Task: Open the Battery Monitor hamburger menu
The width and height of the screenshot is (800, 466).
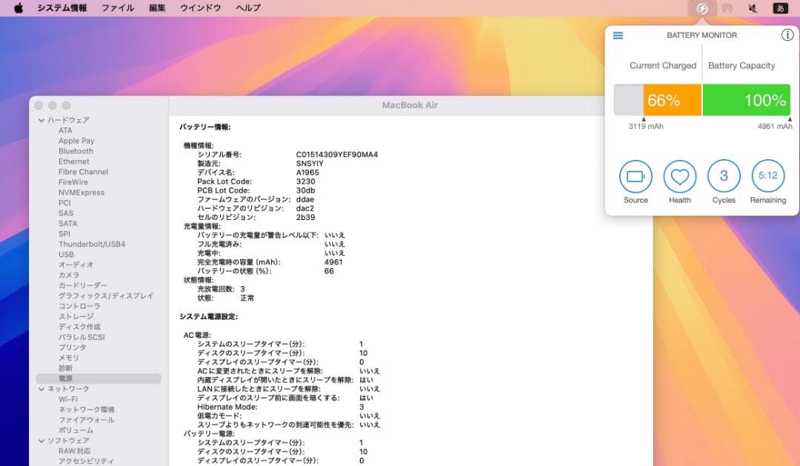Action: tap(617, 35)
